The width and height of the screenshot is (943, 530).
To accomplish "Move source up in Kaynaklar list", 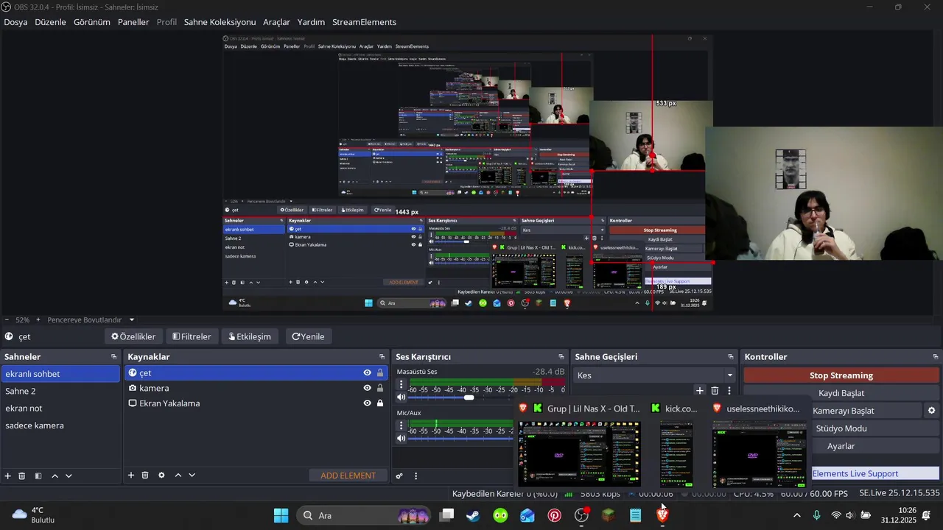I will tap(178, 476).
